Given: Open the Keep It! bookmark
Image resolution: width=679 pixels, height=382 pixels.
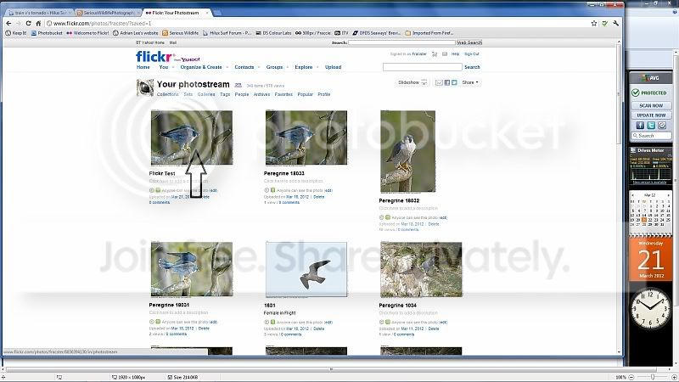Looking at the screenshot, I should (16, 33).
